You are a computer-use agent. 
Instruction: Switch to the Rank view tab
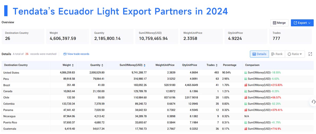[x=277, y=54]
